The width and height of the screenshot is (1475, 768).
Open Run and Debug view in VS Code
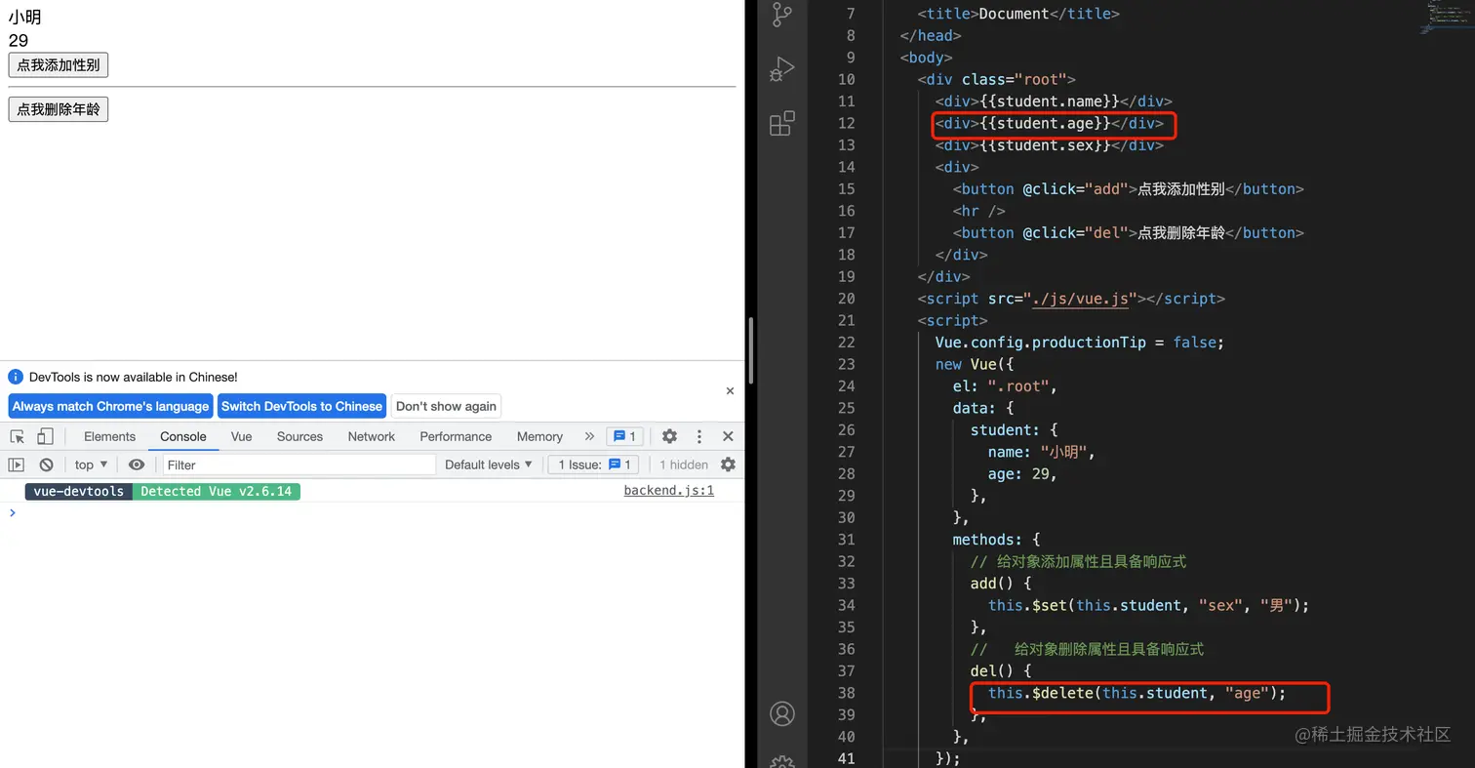click(x=782, y=68)
